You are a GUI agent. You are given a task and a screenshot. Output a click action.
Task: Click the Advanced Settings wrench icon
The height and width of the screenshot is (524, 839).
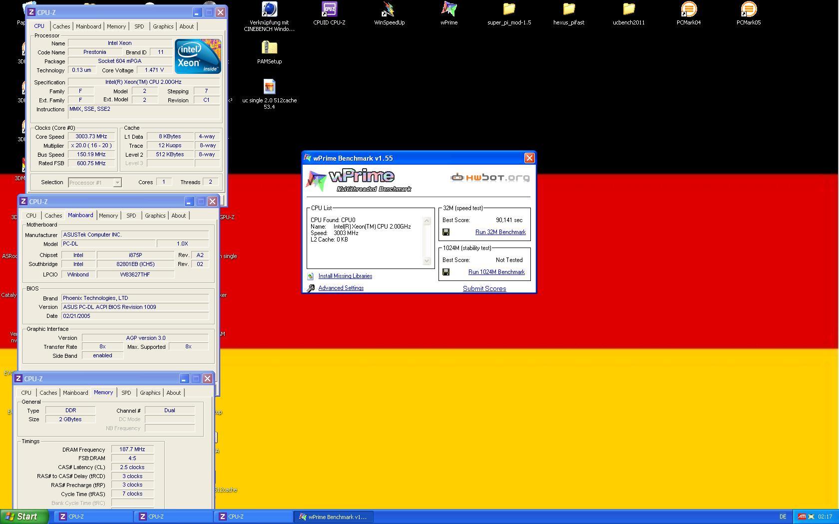(x=311, y=288)
